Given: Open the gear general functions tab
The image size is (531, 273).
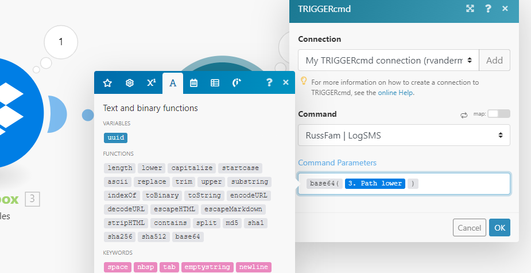Looking at the screenshot, I should (x=129, y=82).
